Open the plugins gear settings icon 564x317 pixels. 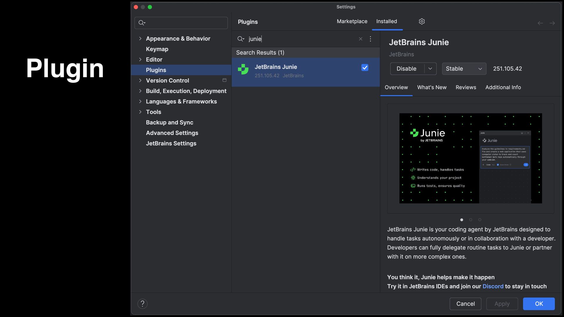422,21
